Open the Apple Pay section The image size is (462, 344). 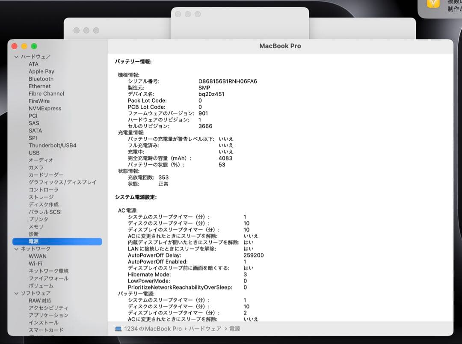click(x=41, y=71)
